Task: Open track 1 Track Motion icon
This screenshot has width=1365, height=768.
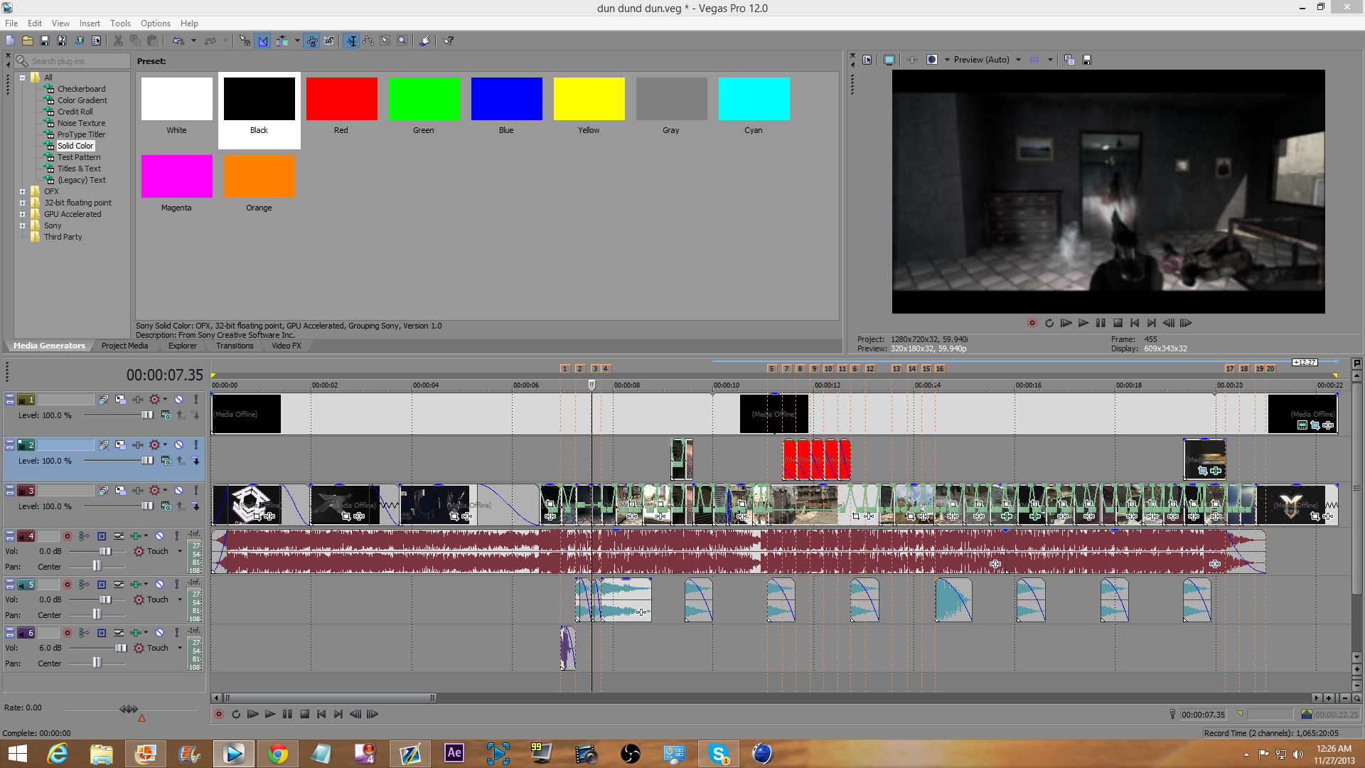Action: pos(121,400)
